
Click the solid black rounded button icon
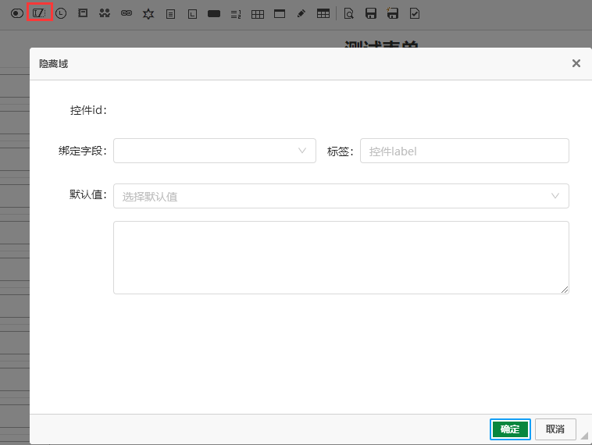pos(214,14)
